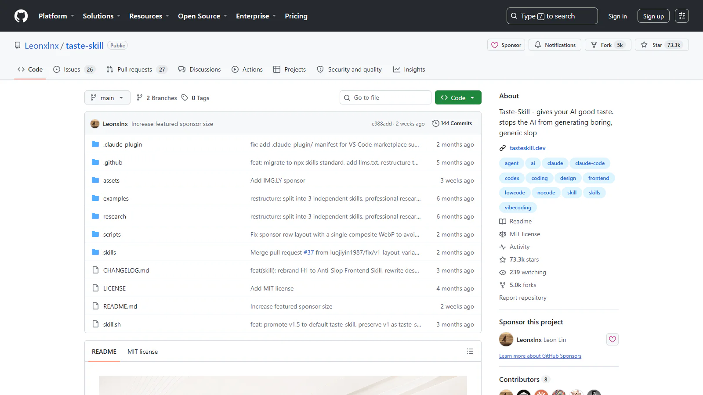Click the skills folder icon
The width and height of the screenshot is (703, 395).
coord(95,252)
